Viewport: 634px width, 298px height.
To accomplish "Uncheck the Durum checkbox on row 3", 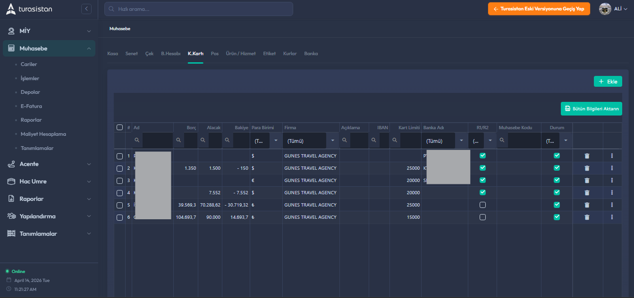I will (557, 180).
